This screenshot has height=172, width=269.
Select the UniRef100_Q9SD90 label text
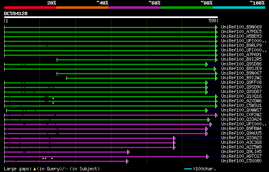pyautogui.click(x=241, y=87)
